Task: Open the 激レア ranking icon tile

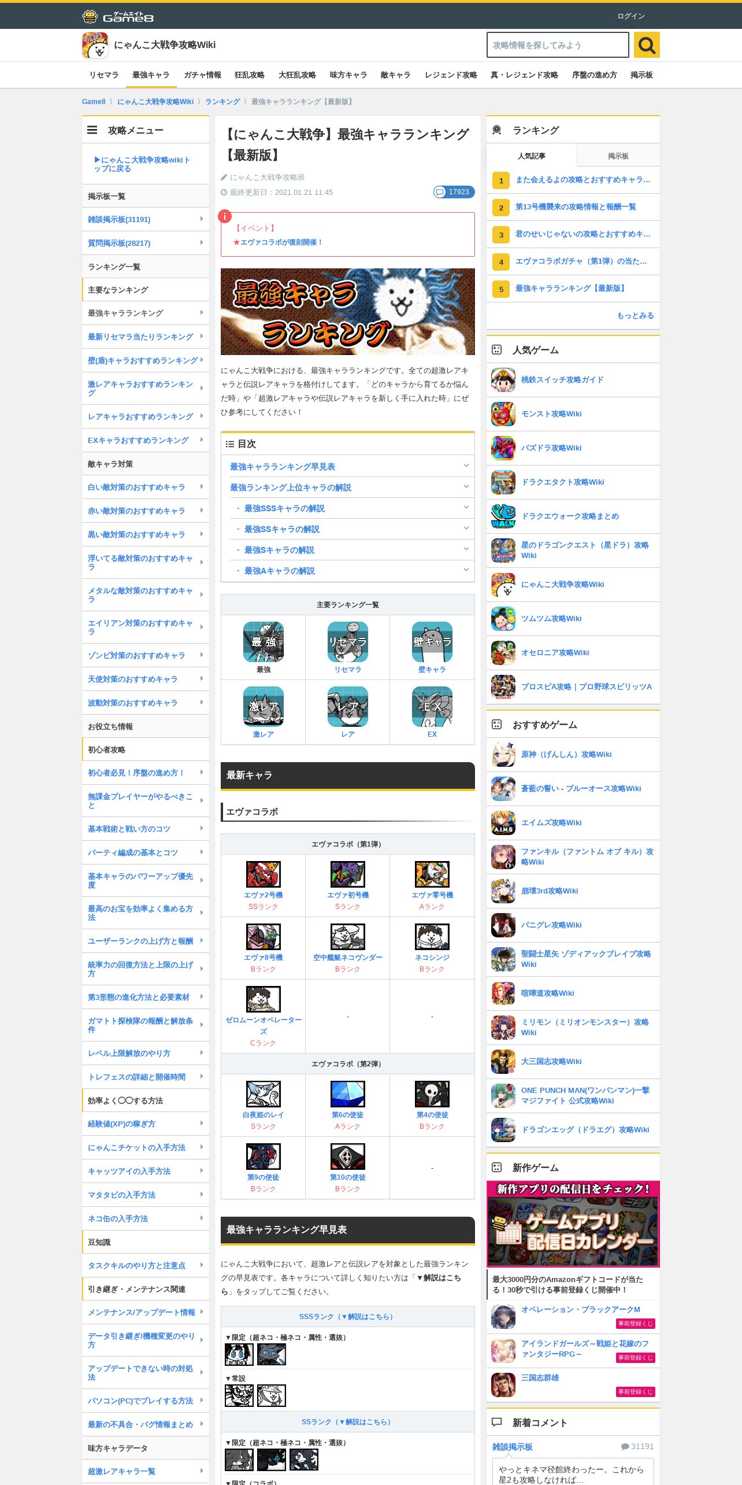Action: point(264,707)
